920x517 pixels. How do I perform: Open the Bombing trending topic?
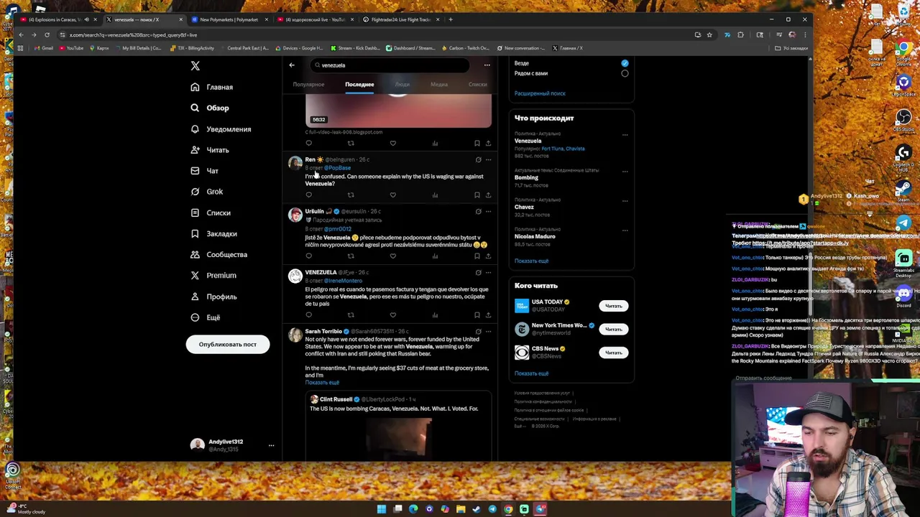click(526, 177)
